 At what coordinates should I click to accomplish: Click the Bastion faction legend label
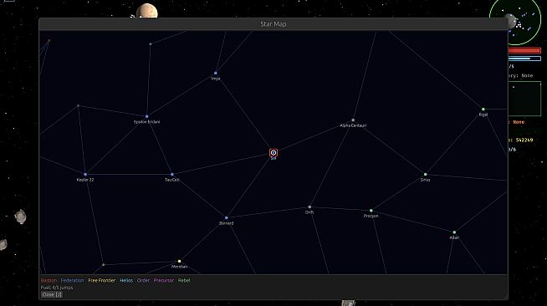49,280
